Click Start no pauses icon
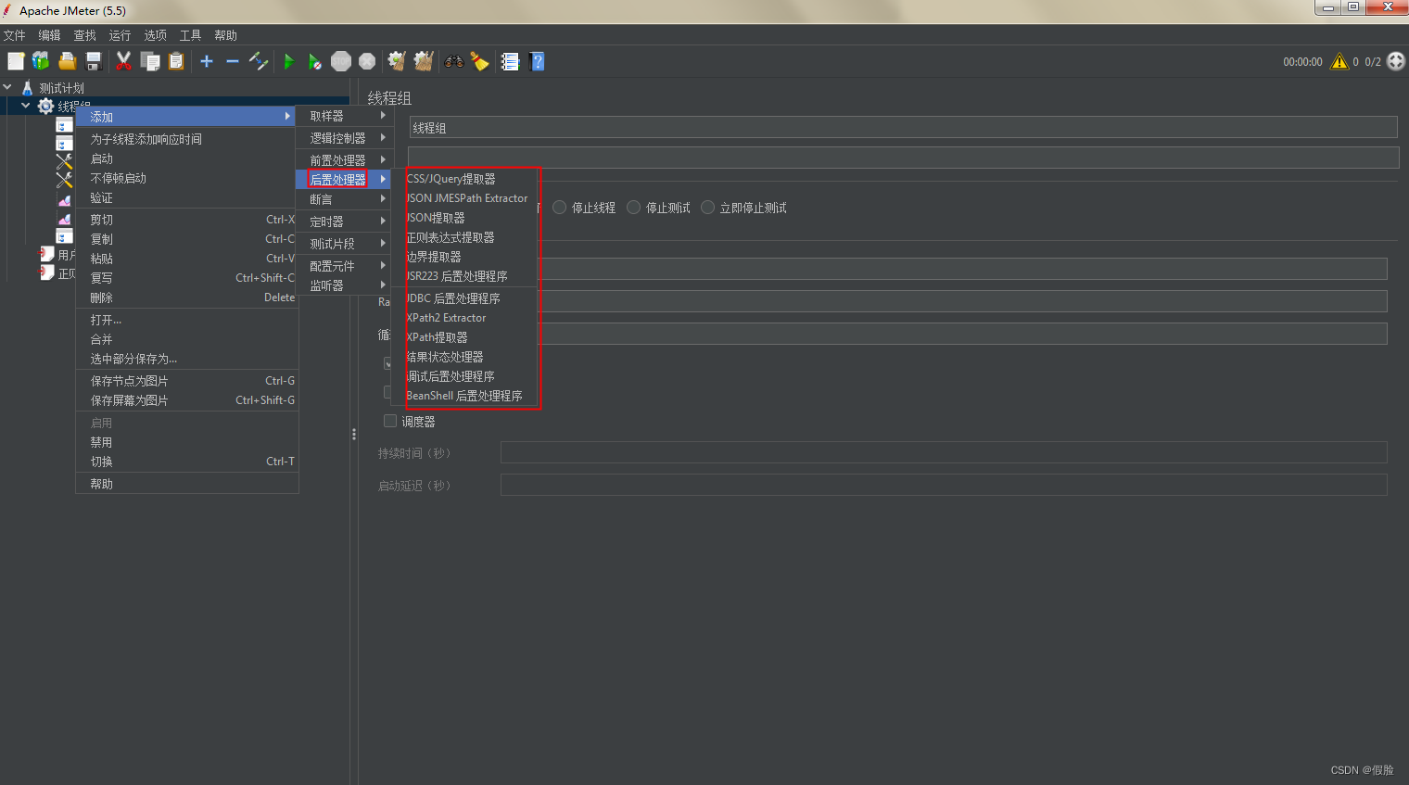The height and width of the screenshot is (785, 1409). point(315,61)
